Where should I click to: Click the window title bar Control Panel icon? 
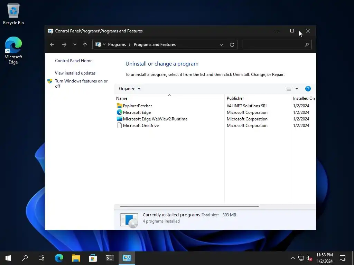50,31
